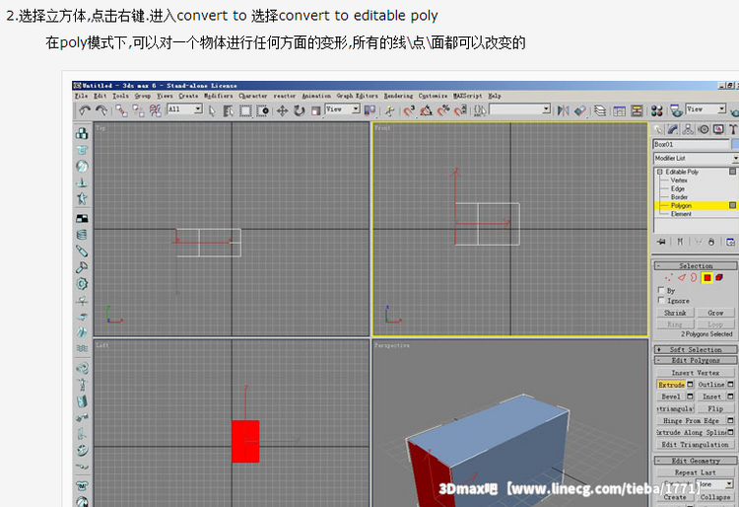
Task: Select Vertex sub-object in modifier stack
Action: [x=679, y=181]
